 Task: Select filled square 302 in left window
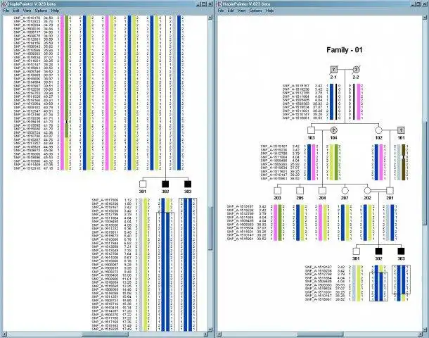[x=165, y=184]
